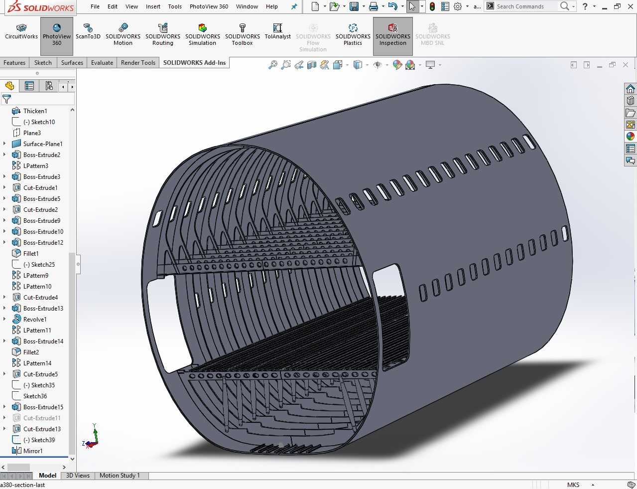Launch the ScanTo3D add-in
Viewport: 637px width, 489px height.
click(x=88, y=32)
